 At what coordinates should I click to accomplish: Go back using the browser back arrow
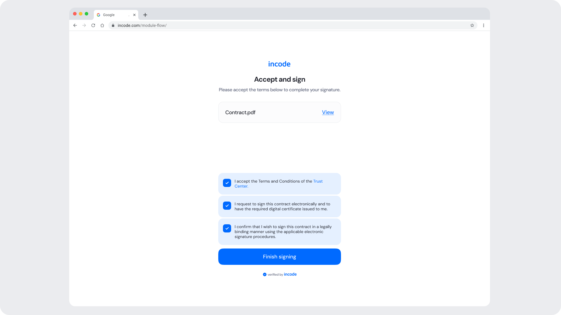[75, 25]
